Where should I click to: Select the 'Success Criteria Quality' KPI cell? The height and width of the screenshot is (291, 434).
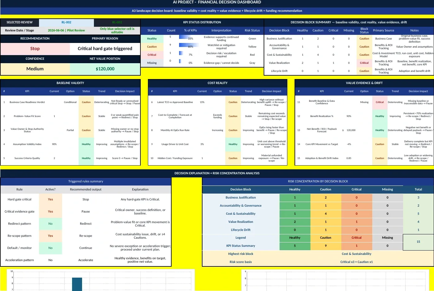(27, 158)
